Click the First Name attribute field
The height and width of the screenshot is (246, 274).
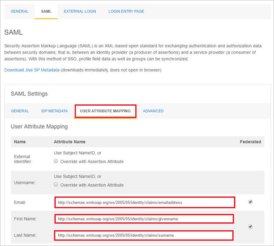pyautogui.click(x=144, y=219)
